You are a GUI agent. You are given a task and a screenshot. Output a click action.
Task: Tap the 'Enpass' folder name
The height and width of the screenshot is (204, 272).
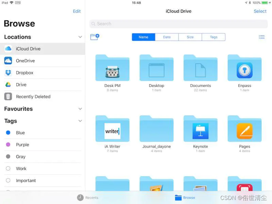click(244, 86)
